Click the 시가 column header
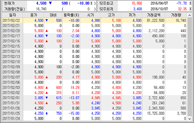The width and height of the screenshot is (194, 123). tap(91, 15)
